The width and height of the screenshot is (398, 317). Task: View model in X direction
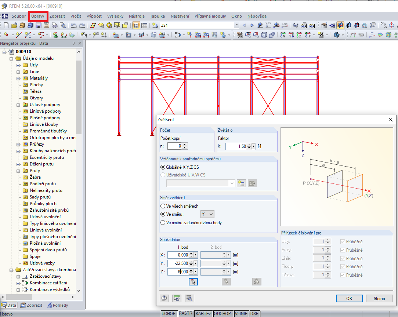[283, 35]
